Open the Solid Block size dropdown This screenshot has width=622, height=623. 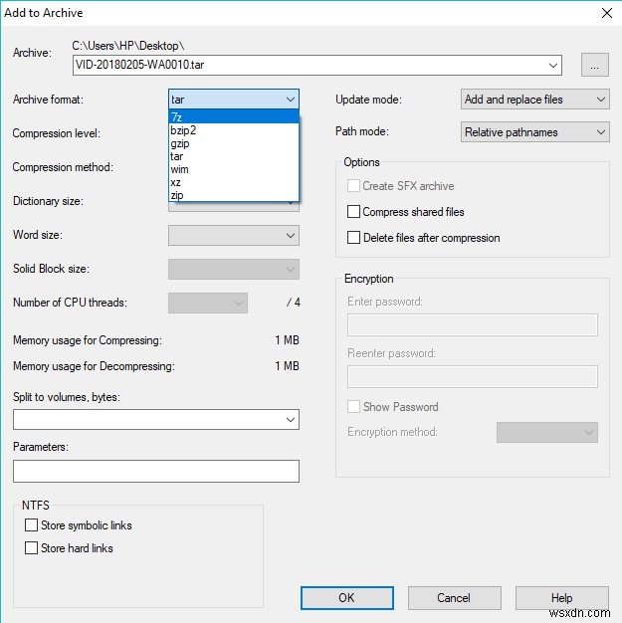234,270
